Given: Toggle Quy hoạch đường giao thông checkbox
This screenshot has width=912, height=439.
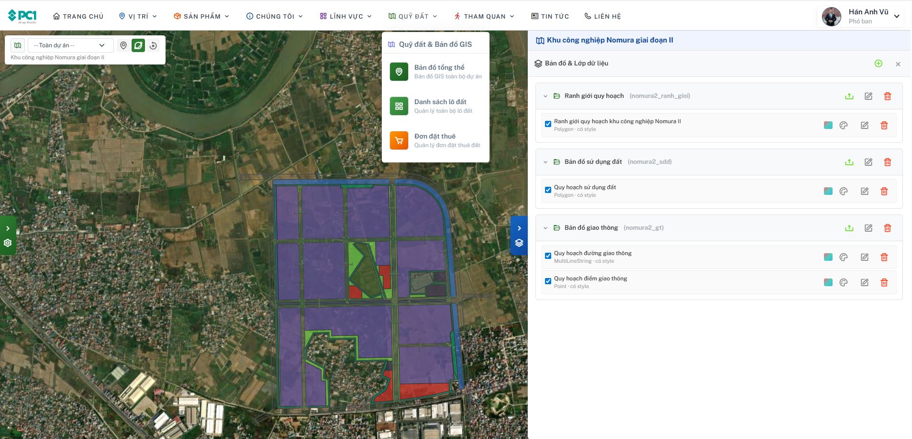Looking at the screenshot, I should (548, 256).
